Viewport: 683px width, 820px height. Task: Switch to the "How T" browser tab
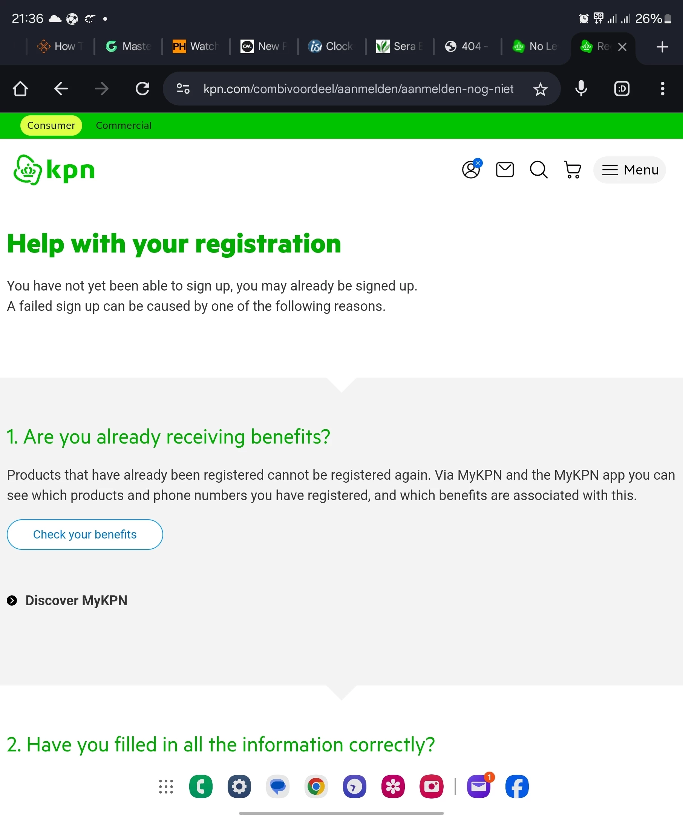(x=60, y=46)
